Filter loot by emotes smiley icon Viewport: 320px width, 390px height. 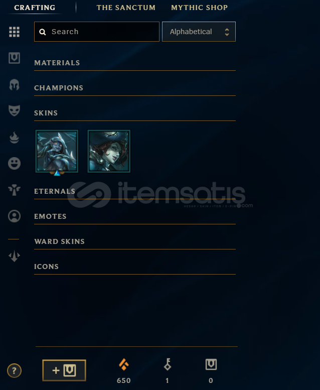point(14,164)
